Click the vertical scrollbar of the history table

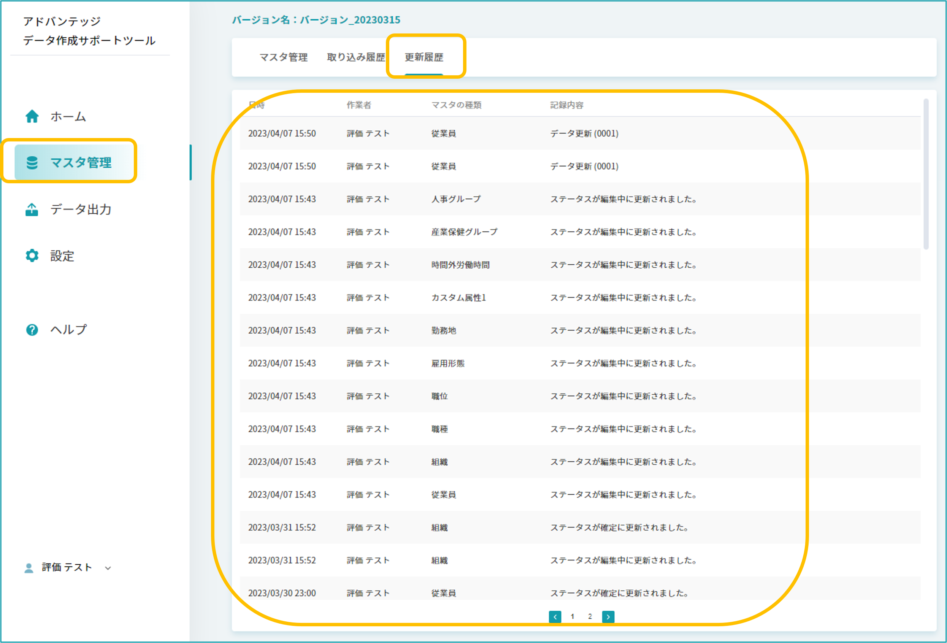coord(926,174)
